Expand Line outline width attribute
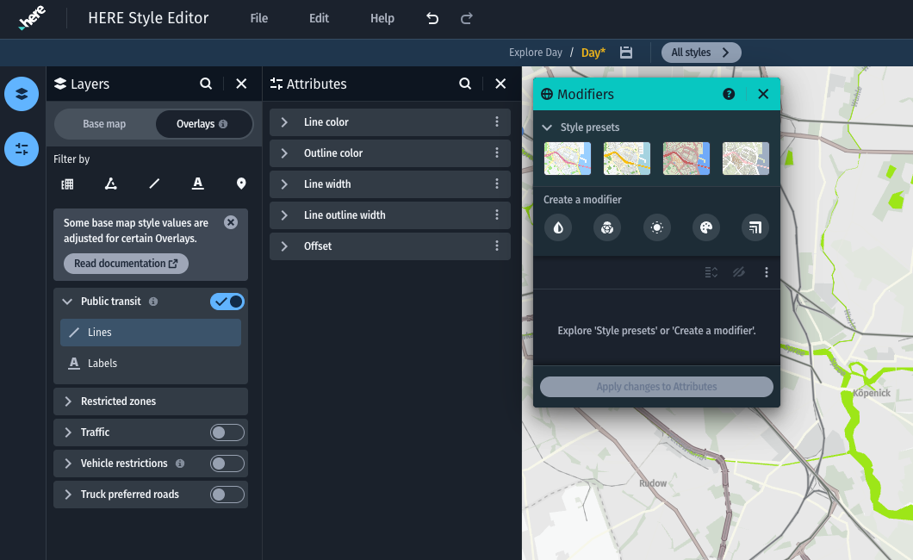913x560 pixels. [x=284, y=215]
